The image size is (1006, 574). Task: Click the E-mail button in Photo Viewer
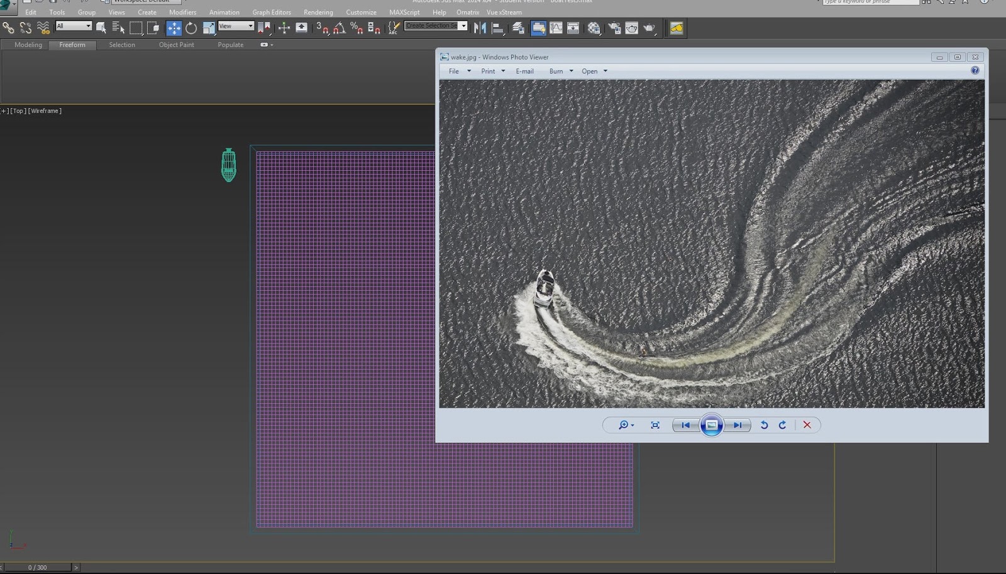[x=524, y=71]
